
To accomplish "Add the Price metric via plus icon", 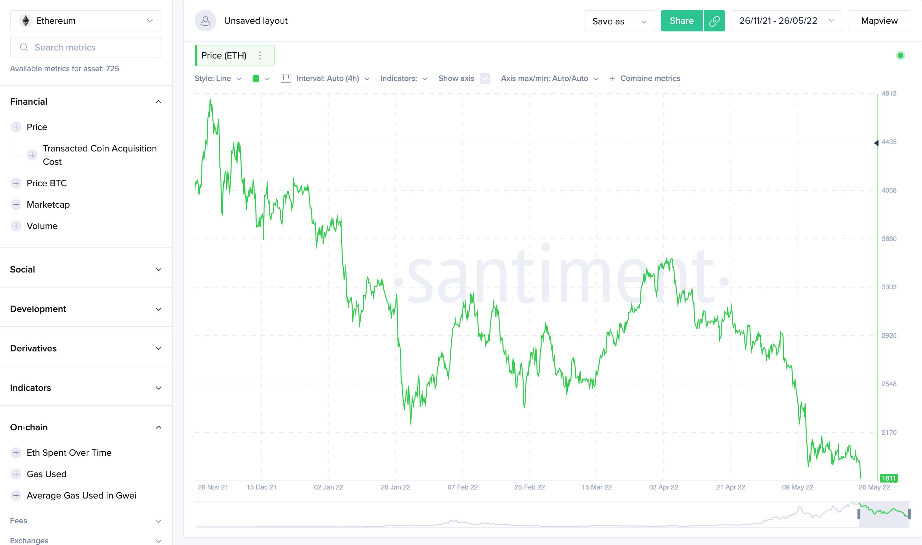I will [16, 127].
